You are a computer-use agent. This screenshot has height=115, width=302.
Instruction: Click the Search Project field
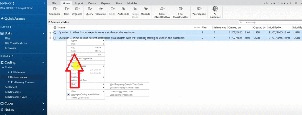pos(270,22)
